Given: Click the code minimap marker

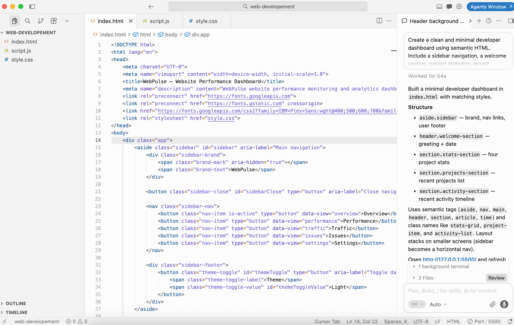Looking at the screenshot, I should [x=394, y=51].
